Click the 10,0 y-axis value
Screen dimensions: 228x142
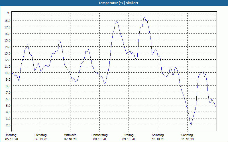pos(8,73)
